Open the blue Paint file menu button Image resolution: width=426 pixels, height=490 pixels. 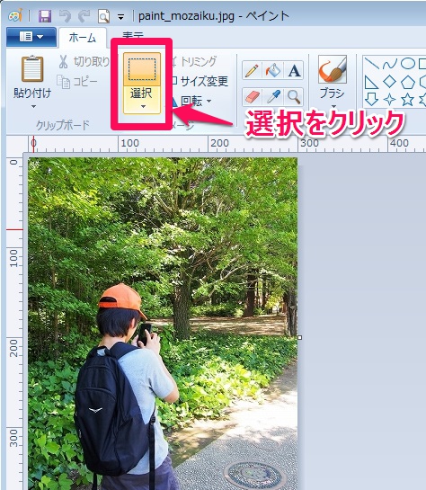31,37
